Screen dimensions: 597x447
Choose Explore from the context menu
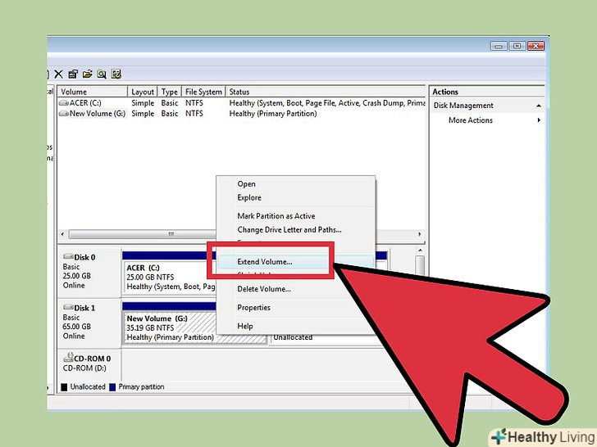coord(249,197)
